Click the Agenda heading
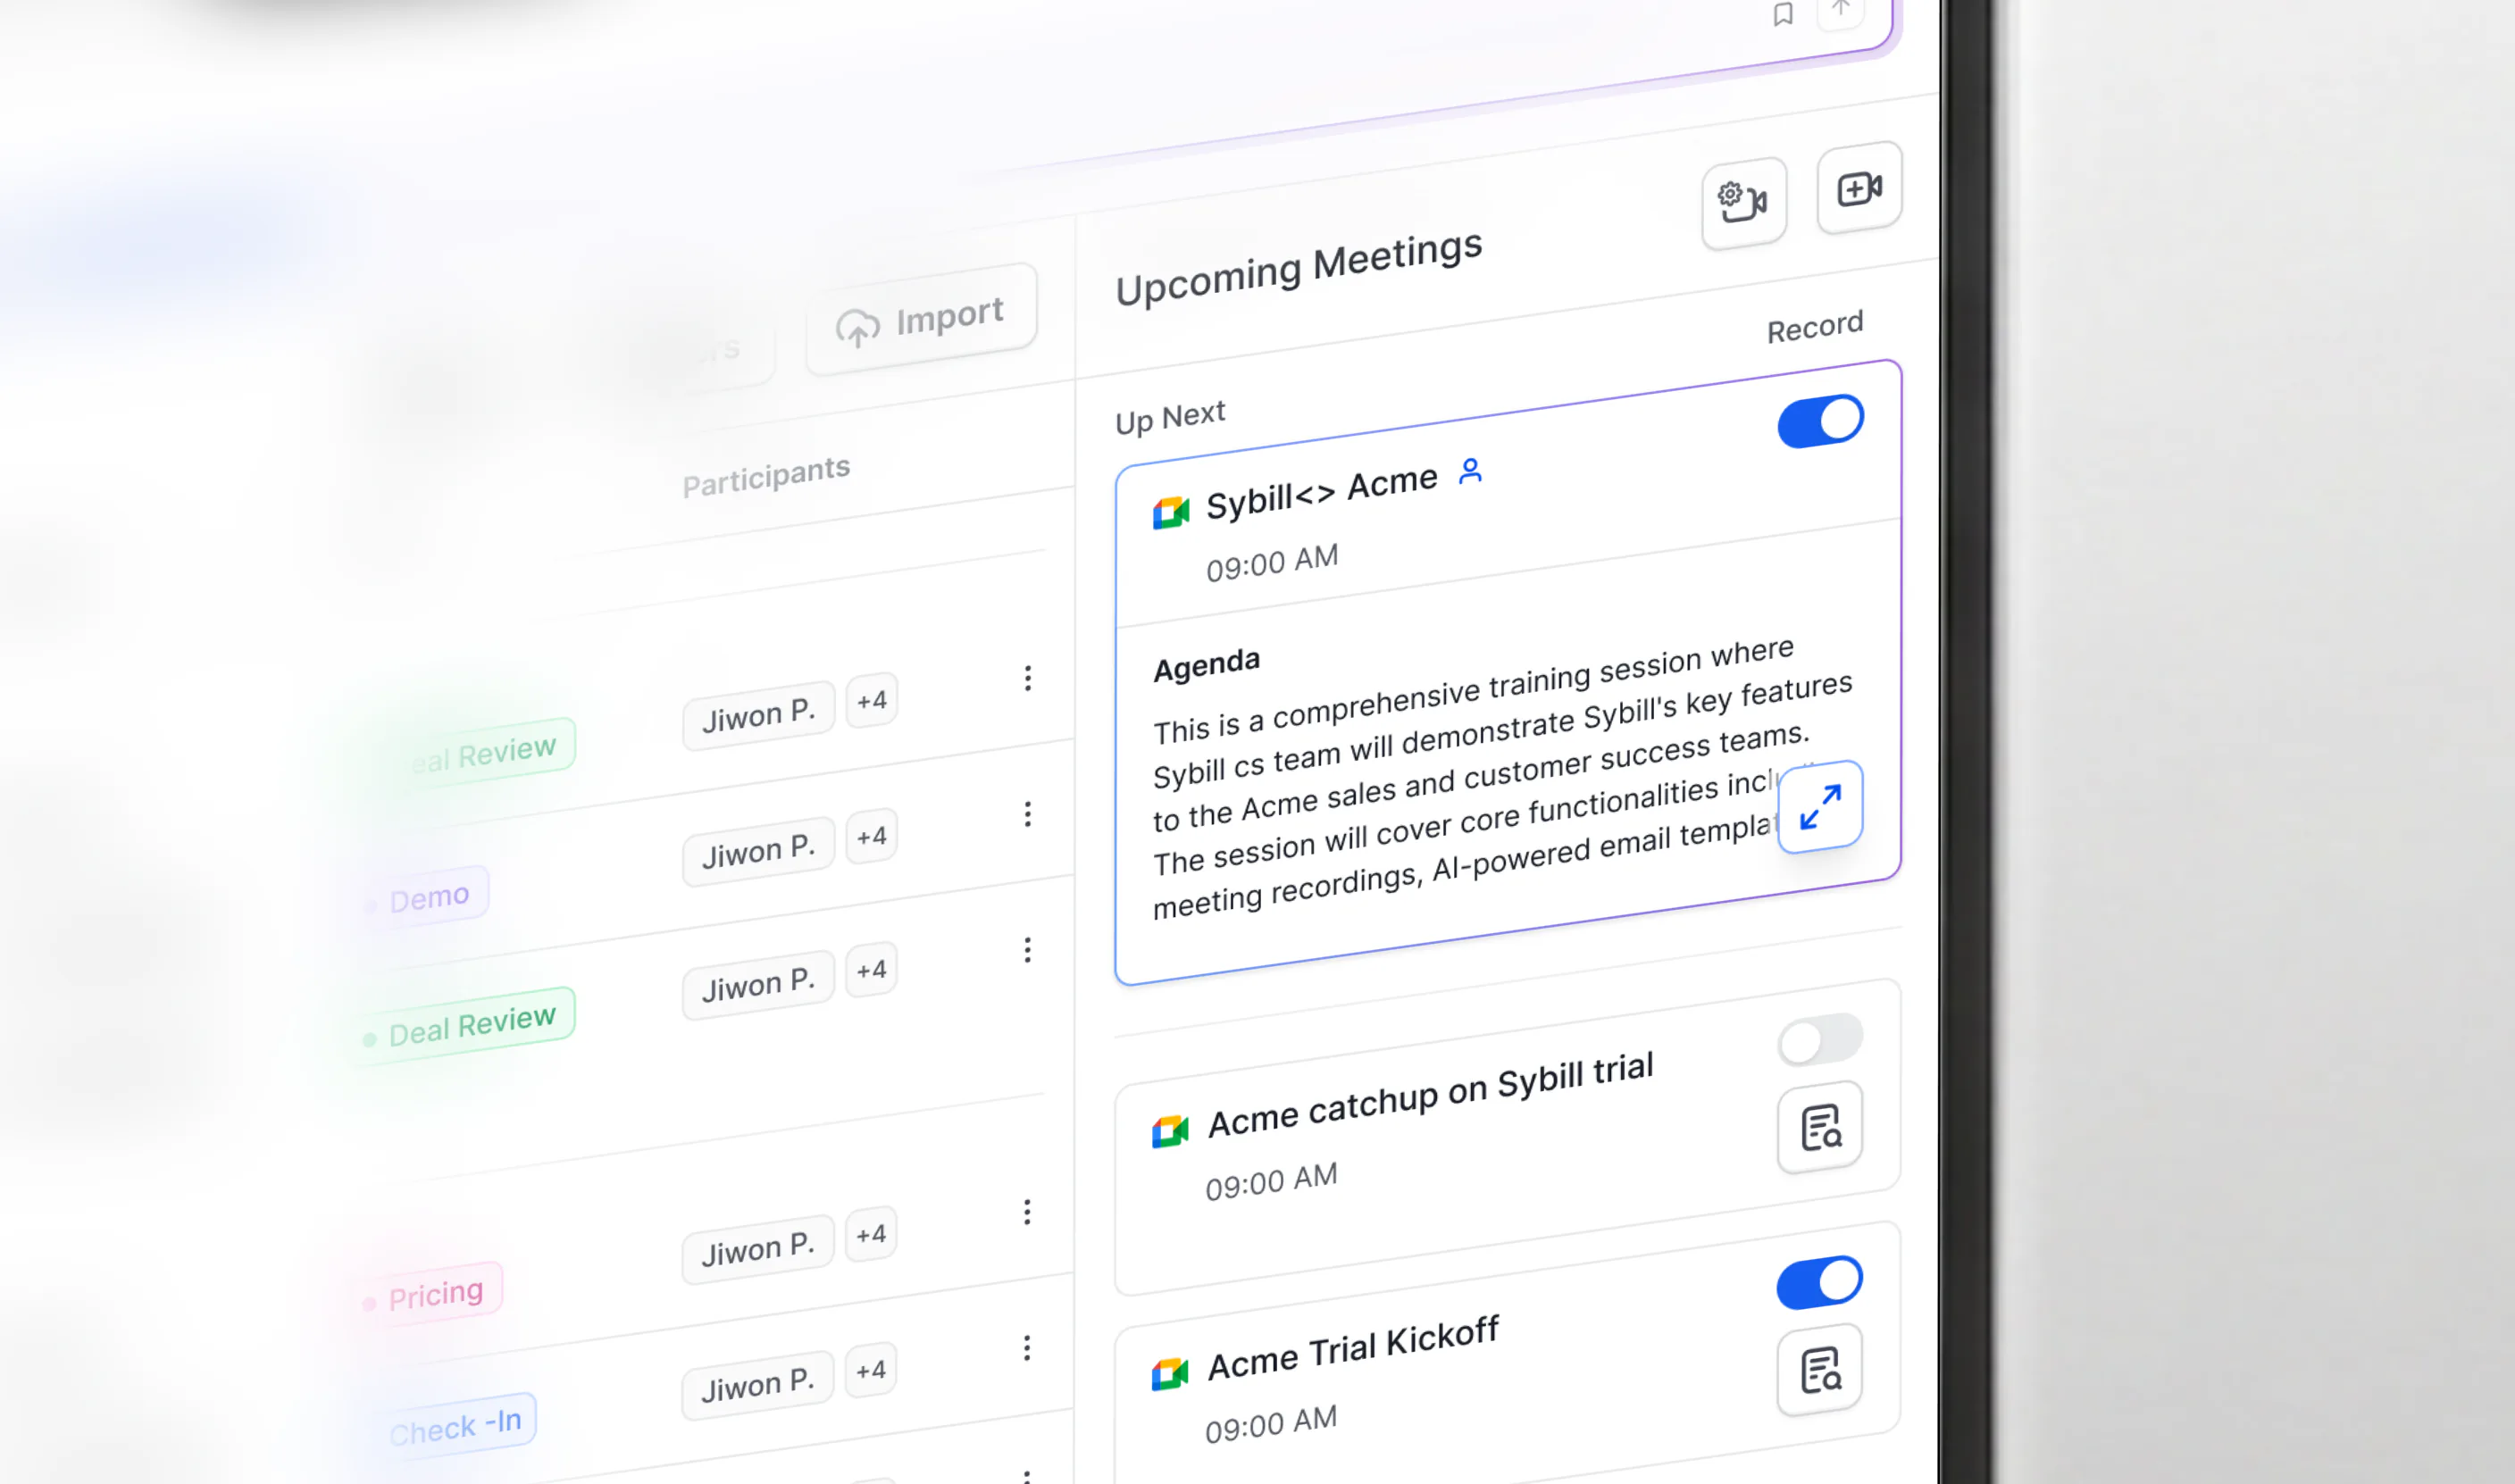 click(1206, 665)
